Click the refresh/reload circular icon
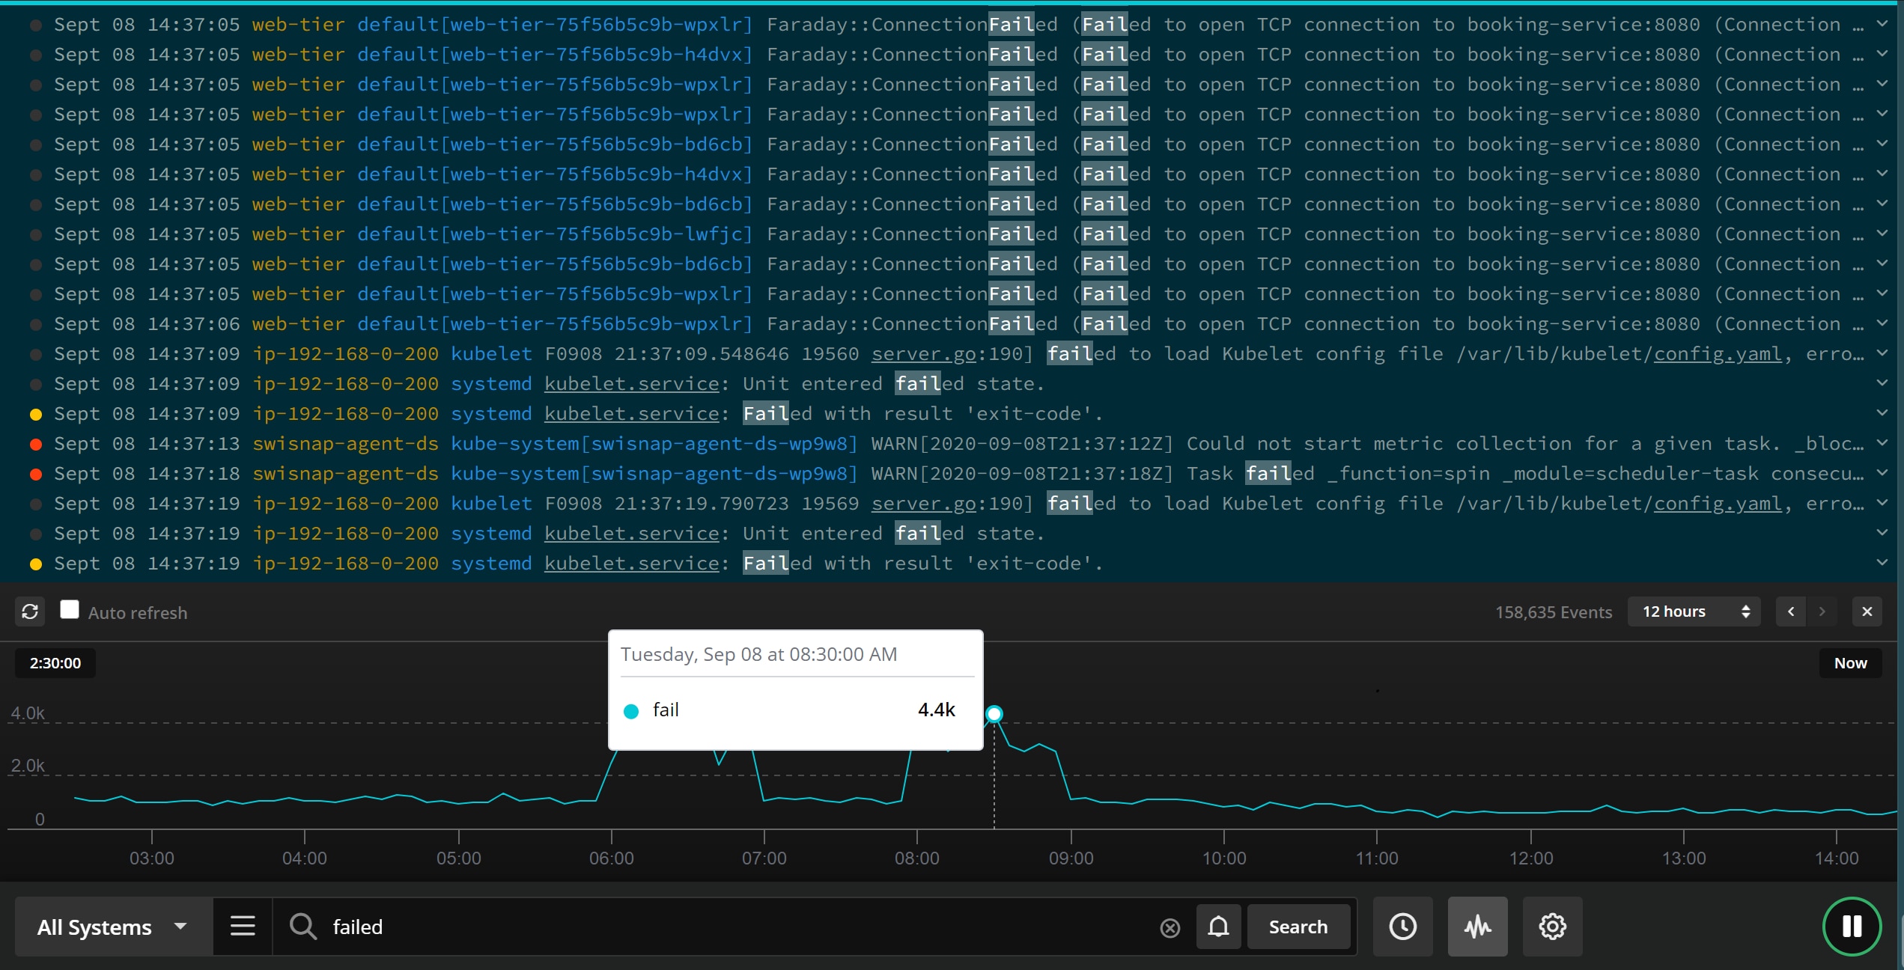Viewport: 1904px width, 970px height. (30, 611)
